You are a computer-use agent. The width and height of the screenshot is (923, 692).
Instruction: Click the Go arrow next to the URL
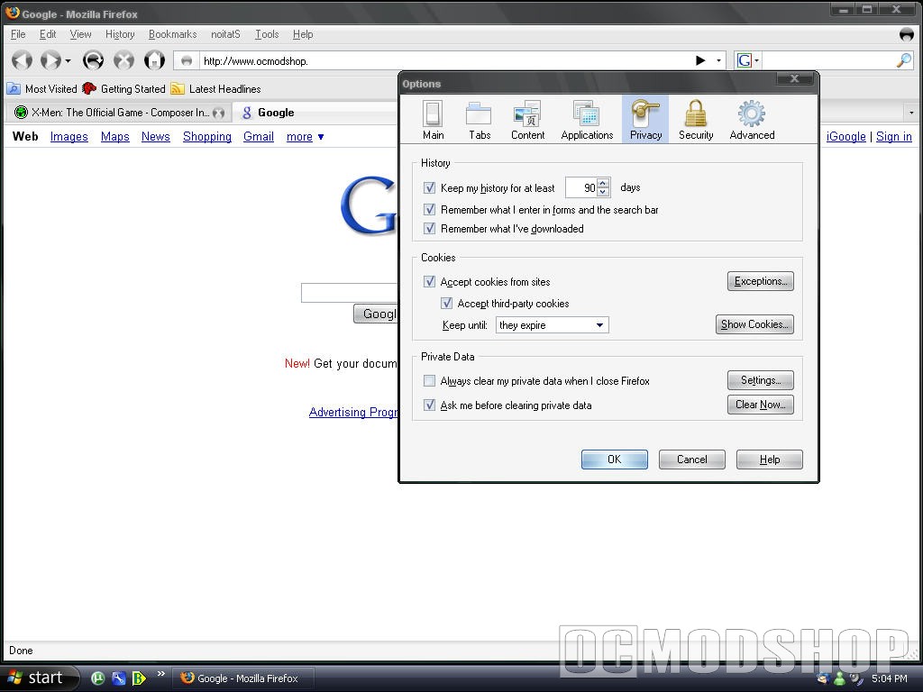[x=700, y=60]
